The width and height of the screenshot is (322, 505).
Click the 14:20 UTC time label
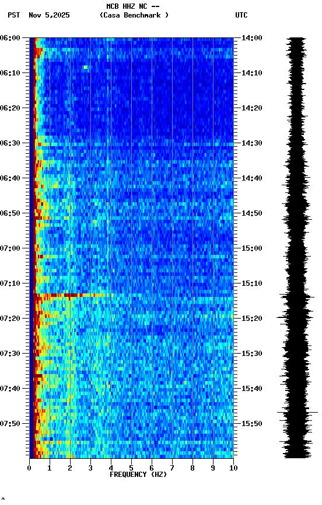252,108
